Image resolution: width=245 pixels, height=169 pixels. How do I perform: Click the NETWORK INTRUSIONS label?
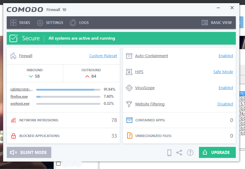point(39,120)
